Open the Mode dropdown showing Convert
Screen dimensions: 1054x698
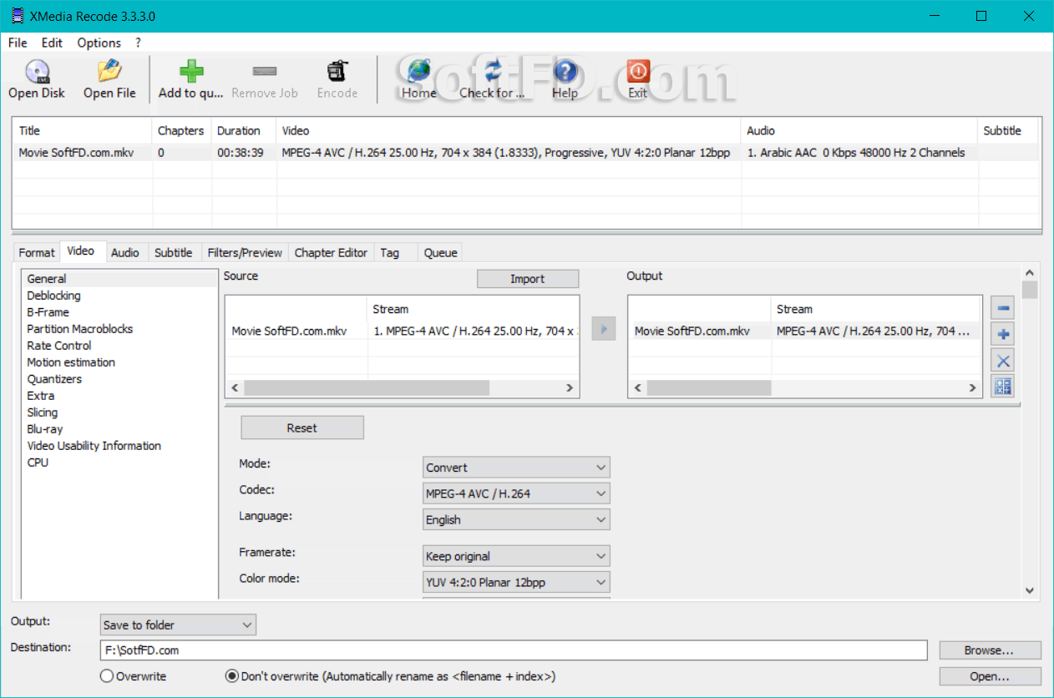(x=516, y=468)
